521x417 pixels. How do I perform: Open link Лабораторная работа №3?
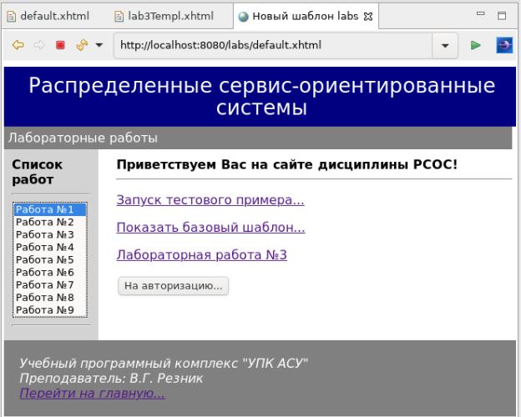(x=202, y=255)
